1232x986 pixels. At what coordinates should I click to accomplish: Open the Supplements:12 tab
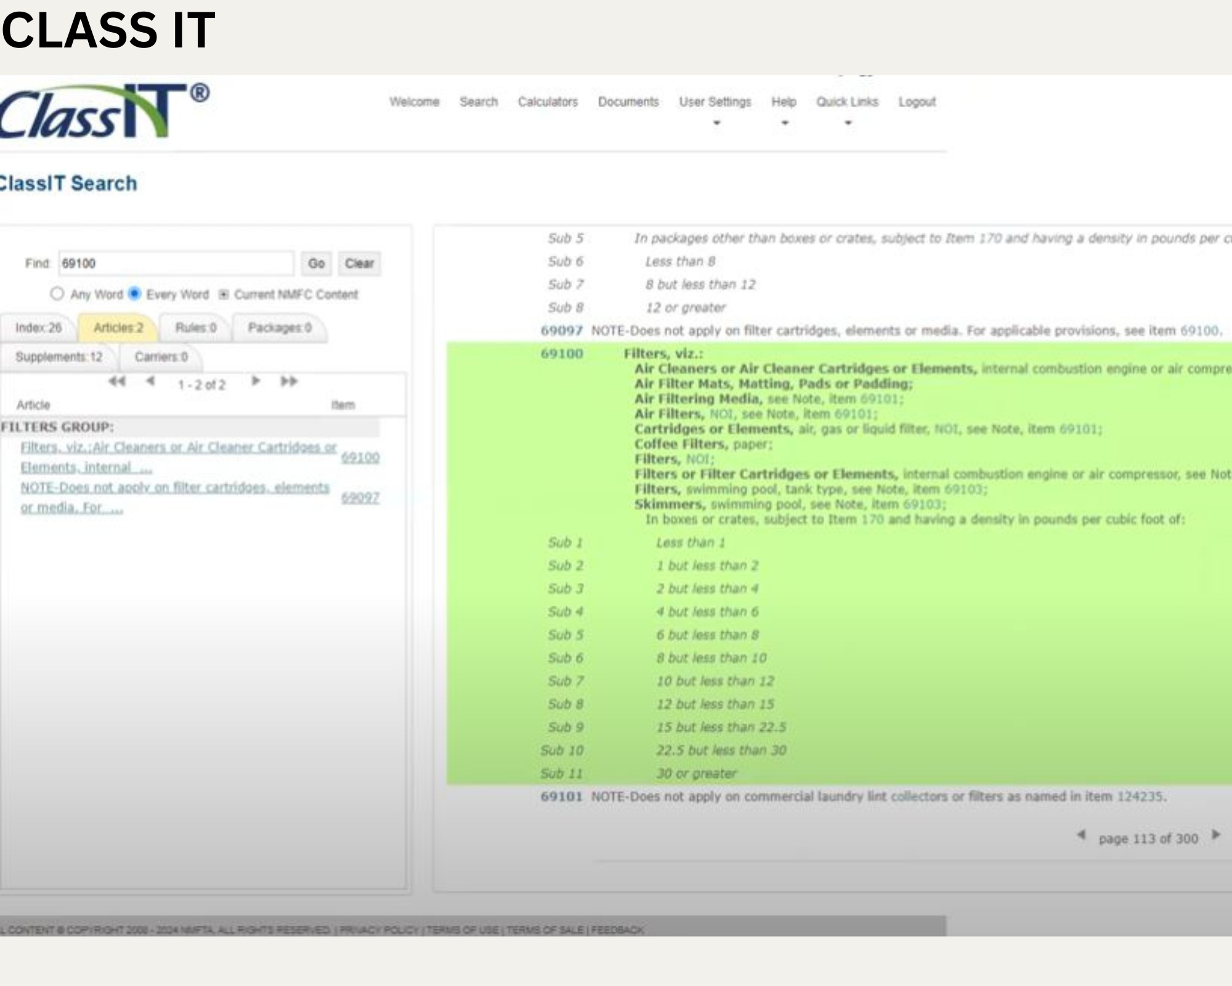click(59, 357)
